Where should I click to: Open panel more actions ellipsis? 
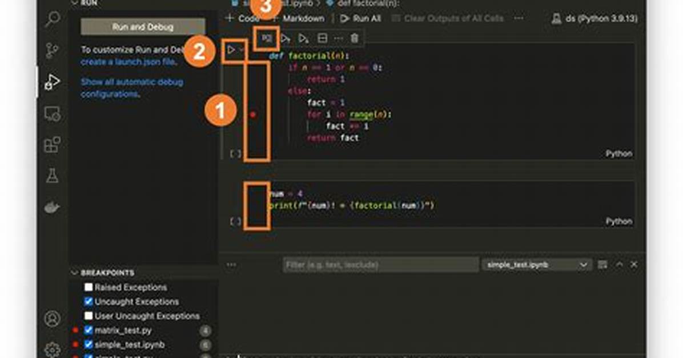point(231,265)
